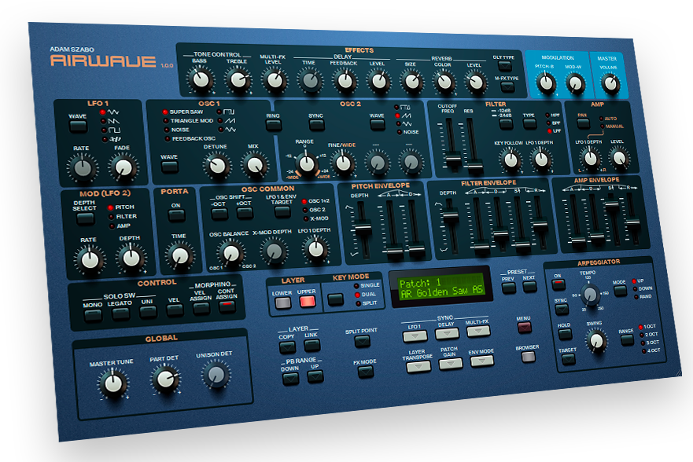Open the Patch Gain dropdown
Image resolution: width=693 pixels, height=462 pixels.
point(450,363)
